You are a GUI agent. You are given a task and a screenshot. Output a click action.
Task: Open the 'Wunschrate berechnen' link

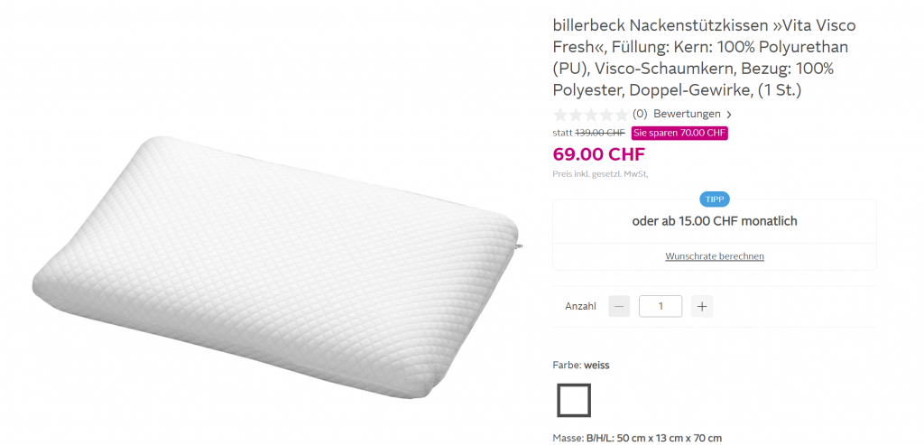(x=715, y=256)
